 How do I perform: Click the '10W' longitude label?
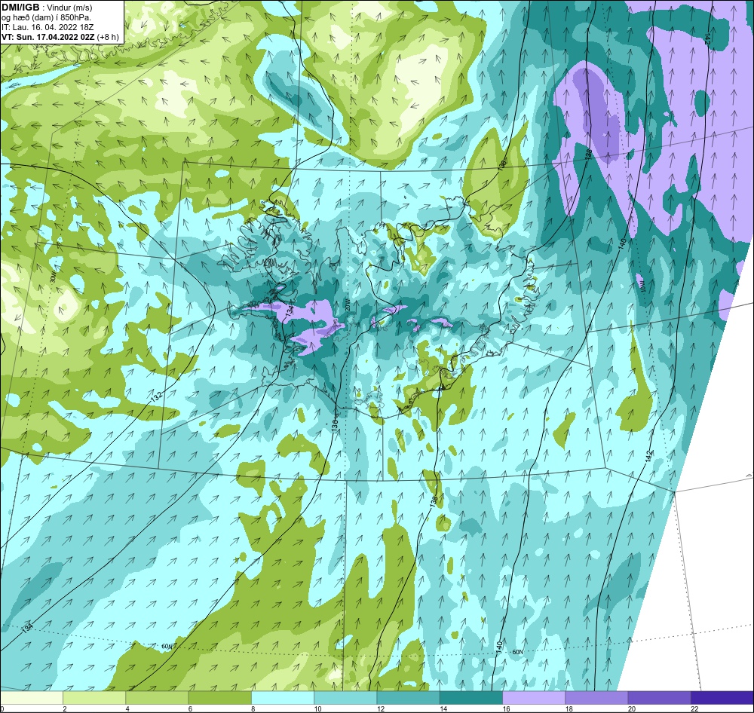[x=642, y=287]
